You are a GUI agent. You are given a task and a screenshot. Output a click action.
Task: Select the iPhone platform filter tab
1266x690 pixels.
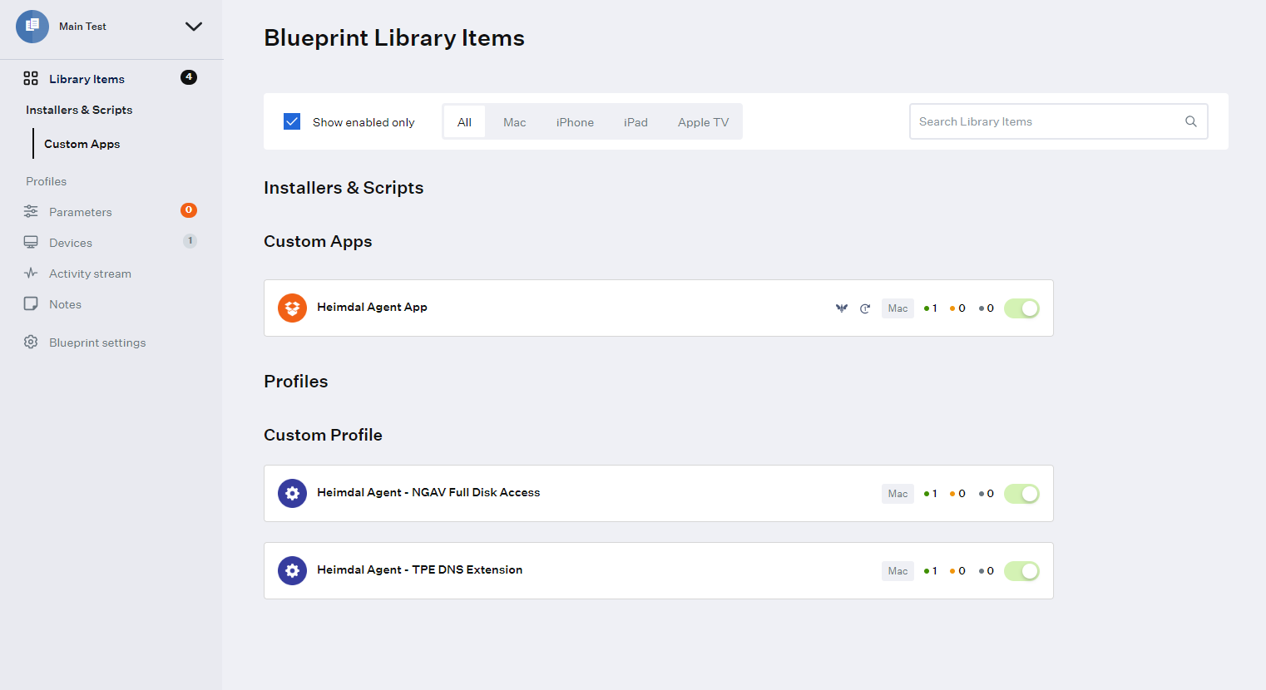coord(575,122)
